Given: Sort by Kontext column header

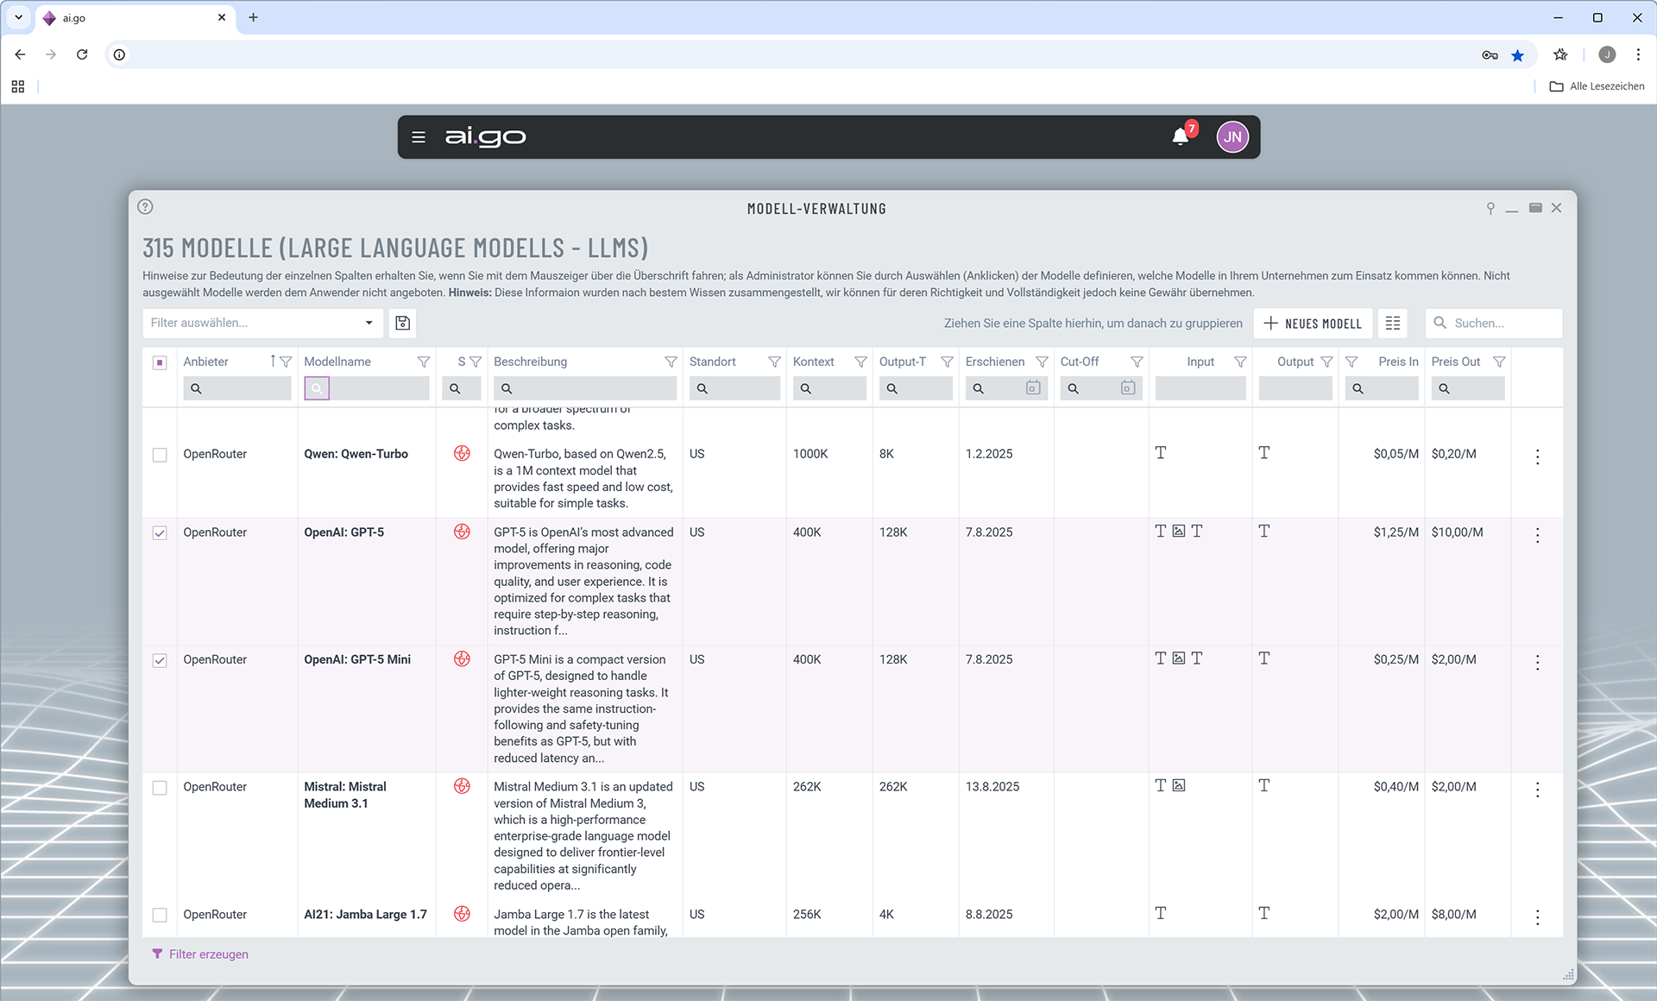Looking at the screenshot, I should click(813, 362).
